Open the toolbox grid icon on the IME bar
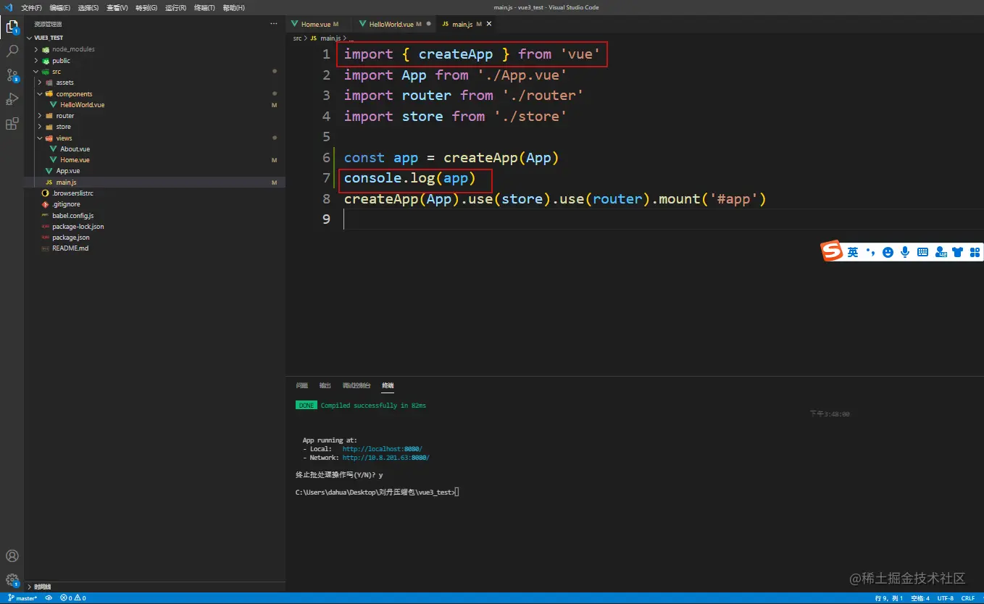Screen dimensions: 984x604 tap(975, 252)
